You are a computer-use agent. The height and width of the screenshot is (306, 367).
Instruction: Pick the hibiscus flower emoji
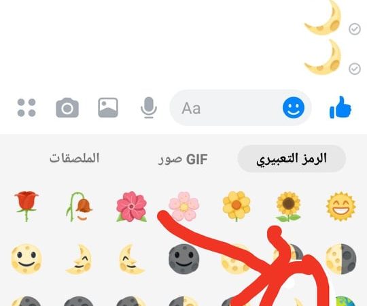pyautogui.click(x=132, y=207)
